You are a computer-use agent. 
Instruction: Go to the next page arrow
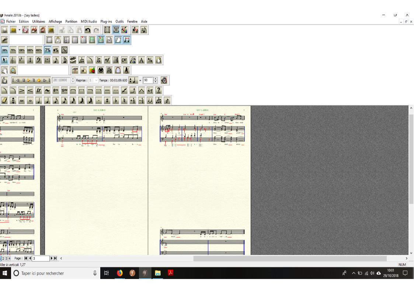[52, 258]
